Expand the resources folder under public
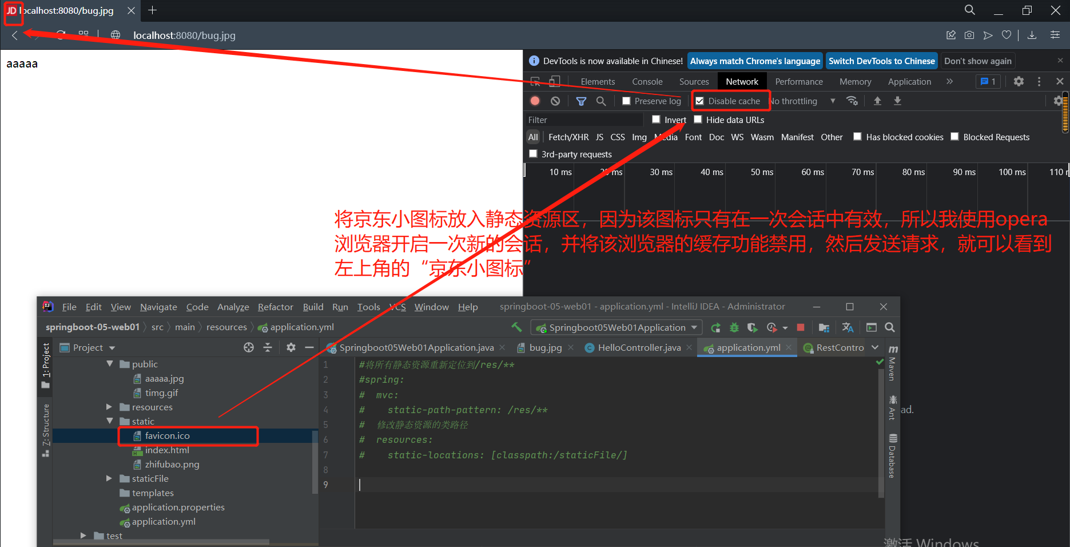Image resolution: width=1070 pixels, height=547 pixels. [x=109, y=407]
